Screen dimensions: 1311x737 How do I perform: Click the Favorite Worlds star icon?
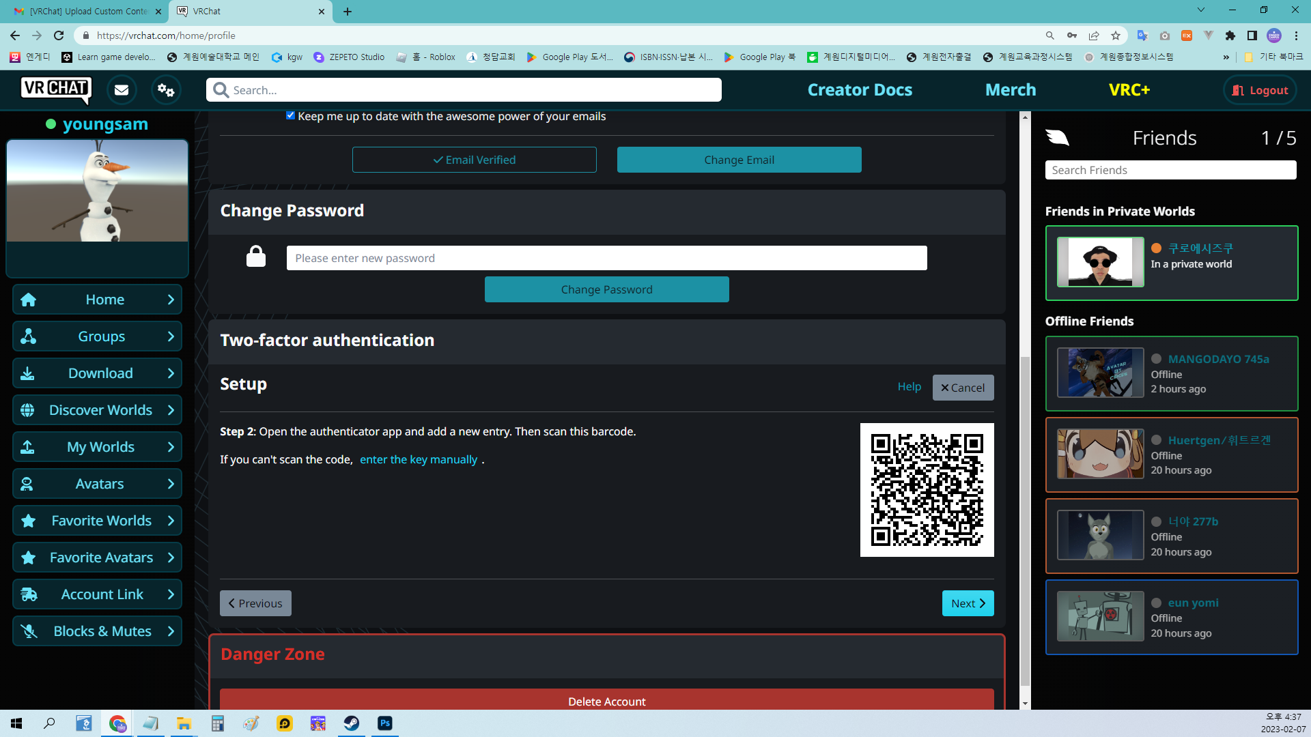point(28,521)
